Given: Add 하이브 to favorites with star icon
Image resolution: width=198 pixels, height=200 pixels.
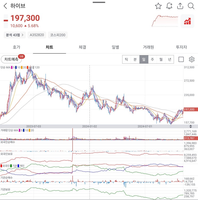Looking at the screenshot, I should point(158,6).
